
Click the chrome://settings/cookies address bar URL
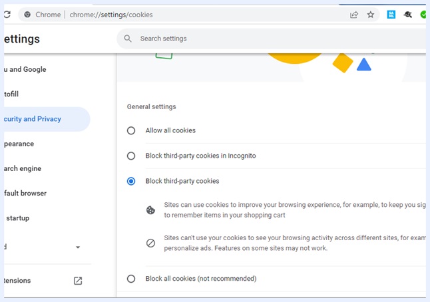tap(111, 15)
